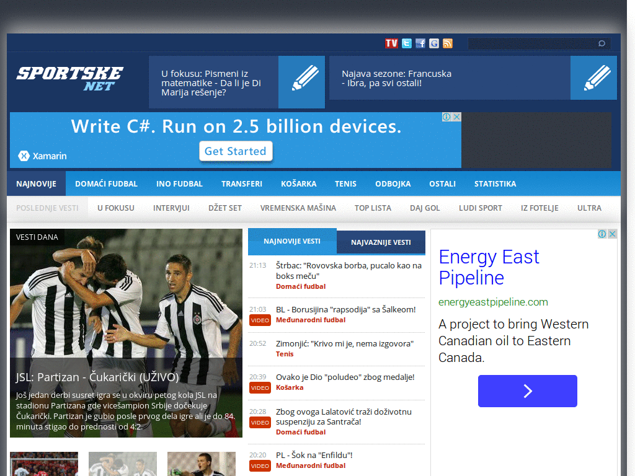
Task: Click Get Started button in Xamarin ad
Action: (235, 151)
